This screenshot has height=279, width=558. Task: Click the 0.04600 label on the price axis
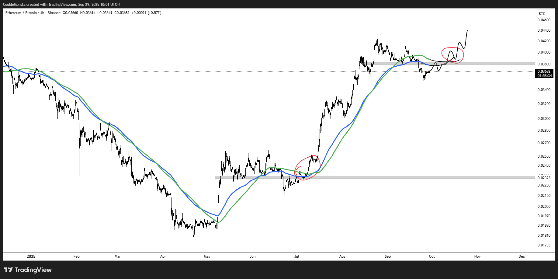[544, 20]
